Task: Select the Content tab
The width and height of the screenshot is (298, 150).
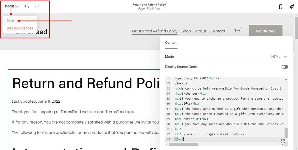Action: point(171,43)
